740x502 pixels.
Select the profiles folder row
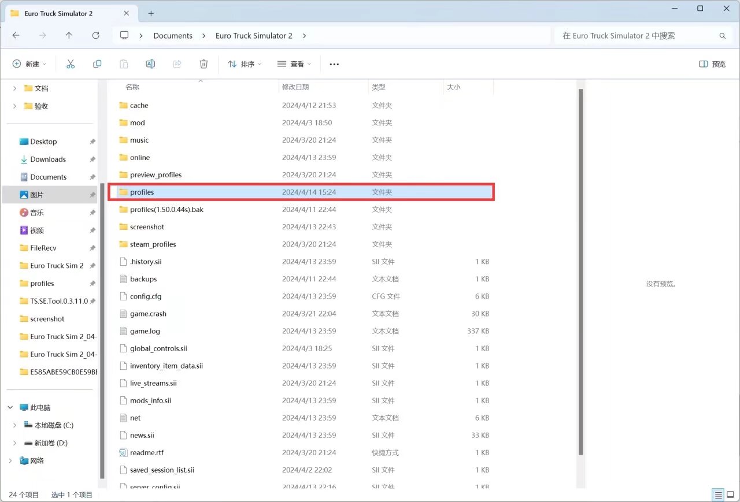(x=301, y=192)
